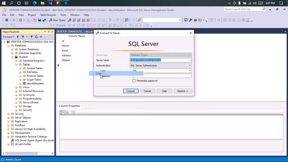Click the navigate backward arrow icon in the toolbar

point(7,20)
